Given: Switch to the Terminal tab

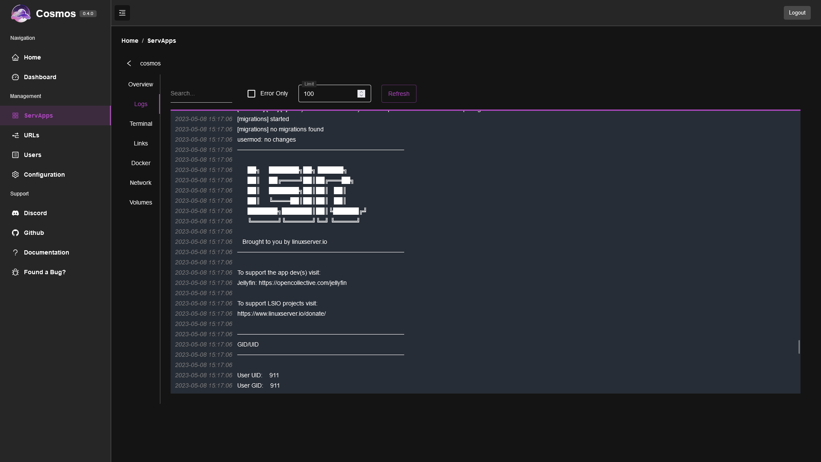Looking at the screenshot, I should pyautogui.click(x=141, y=124).
